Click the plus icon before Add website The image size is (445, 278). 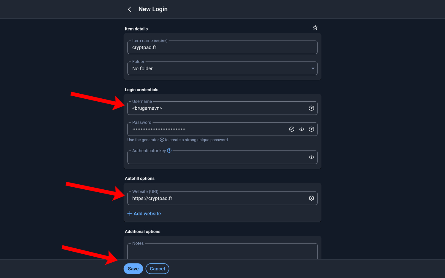[x=130, y=213]
